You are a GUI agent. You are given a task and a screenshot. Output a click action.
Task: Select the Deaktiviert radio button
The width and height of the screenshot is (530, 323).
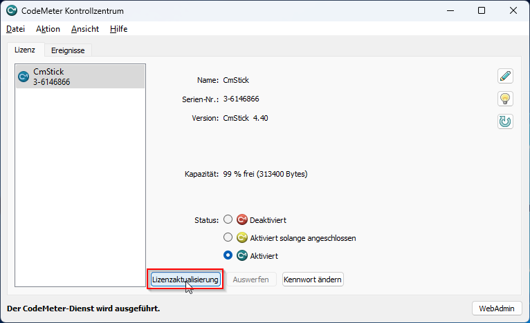click(228, 220)
